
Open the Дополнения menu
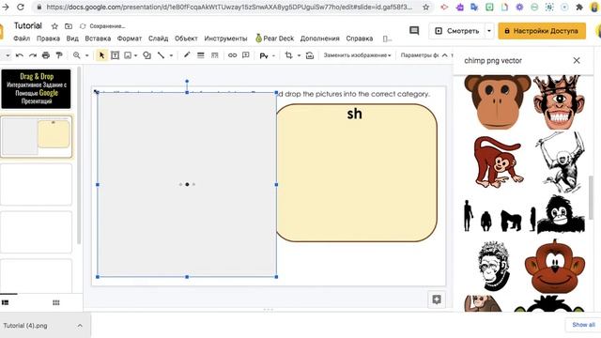(x=319, y=38)
